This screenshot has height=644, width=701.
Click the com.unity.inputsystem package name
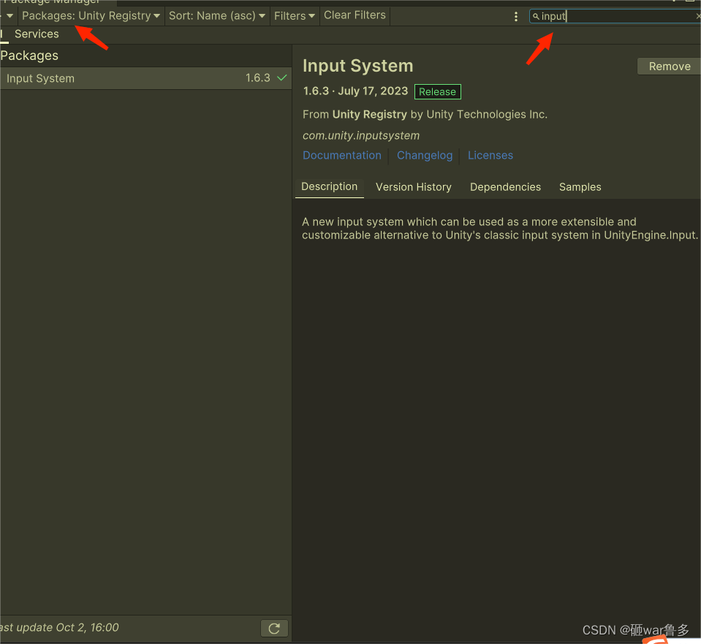click(x=361, y=135)
